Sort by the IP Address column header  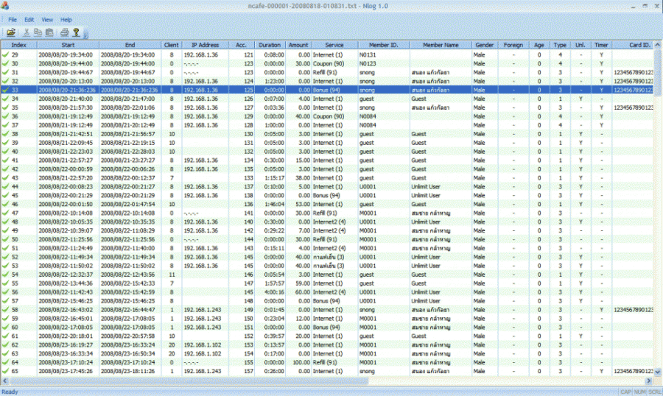point(205,45)
